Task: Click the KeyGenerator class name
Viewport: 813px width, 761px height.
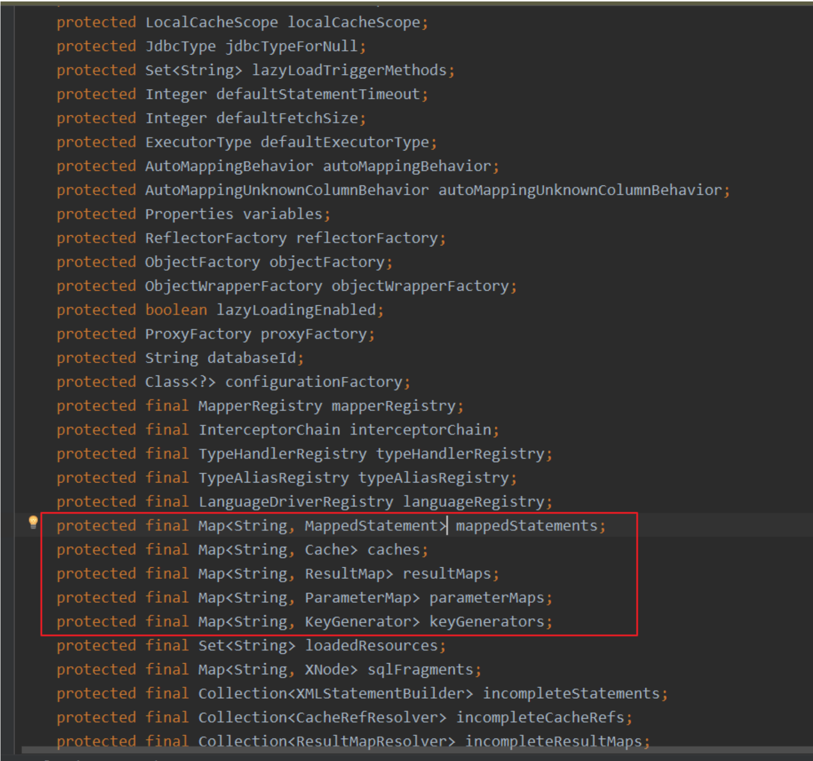Action: (x=358, y=622)
